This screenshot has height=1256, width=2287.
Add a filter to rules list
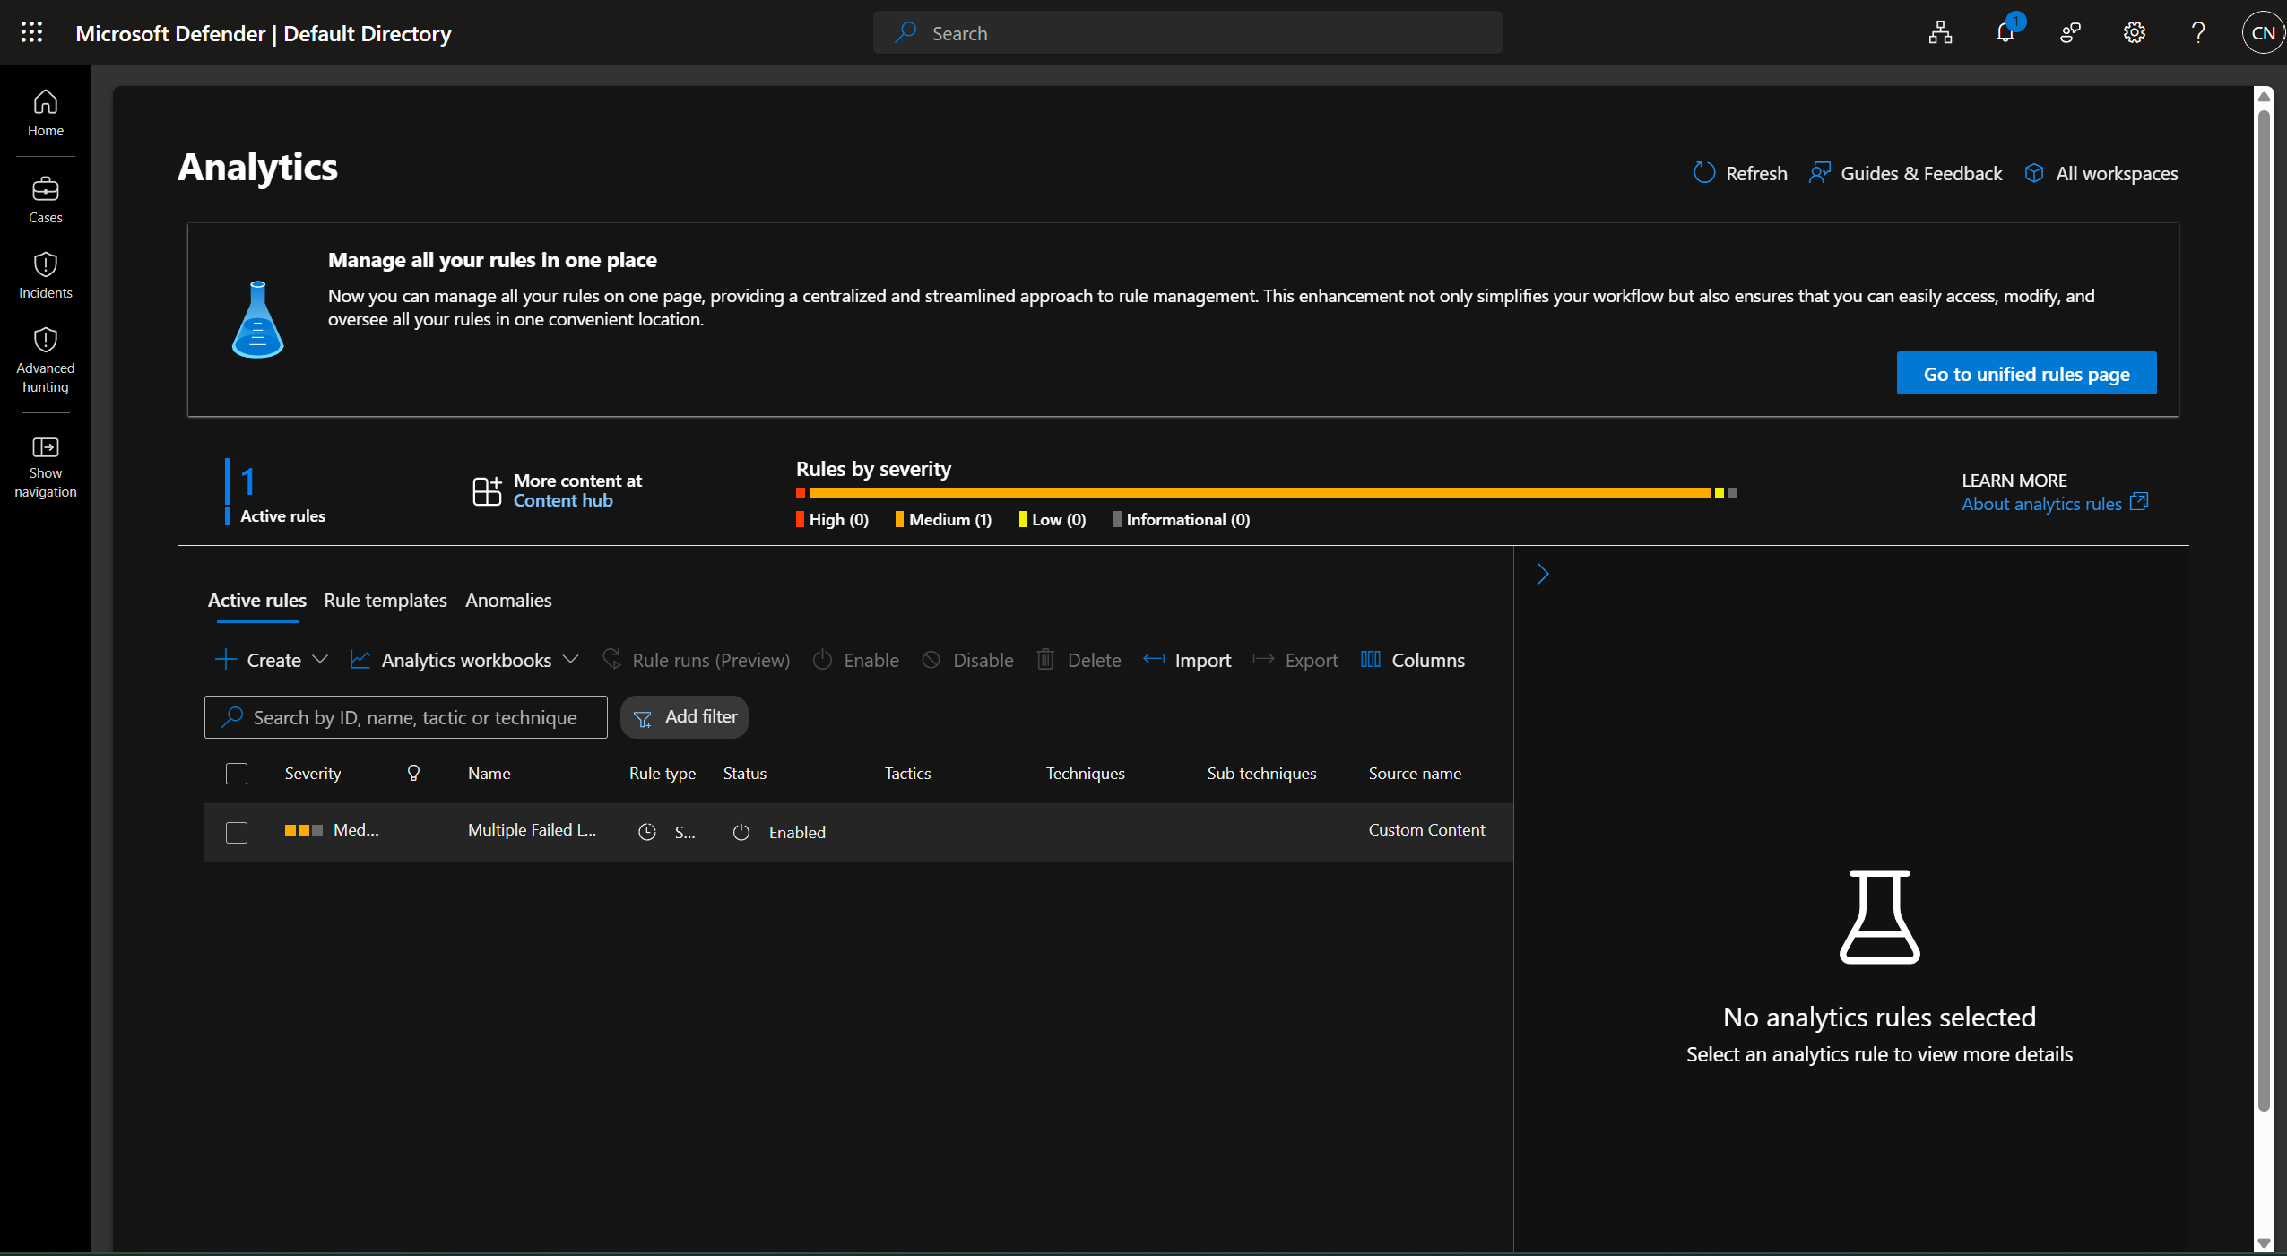tap(684, 717)
